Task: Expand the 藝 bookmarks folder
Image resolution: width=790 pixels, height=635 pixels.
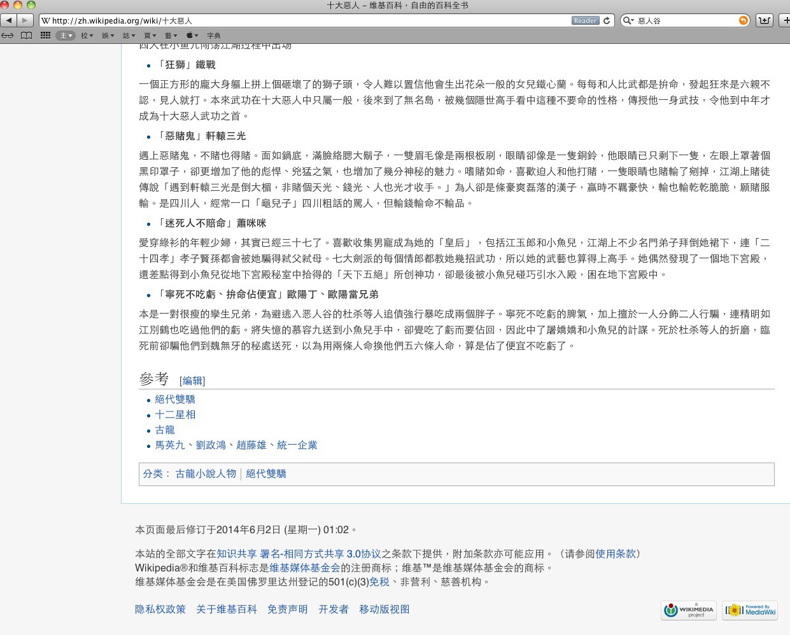Action: tap(171, 36)
